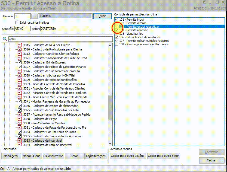
Task: Toggle checkbox for 3329 - tipos de bonificações
Action: tap(20, 80)
